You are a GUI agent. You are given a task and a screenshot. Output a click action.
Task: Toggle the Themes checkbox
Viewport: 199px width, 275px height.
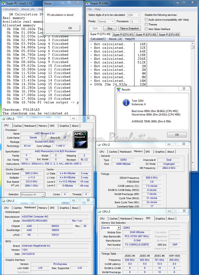pyautogui.click(x=146, y=24)
